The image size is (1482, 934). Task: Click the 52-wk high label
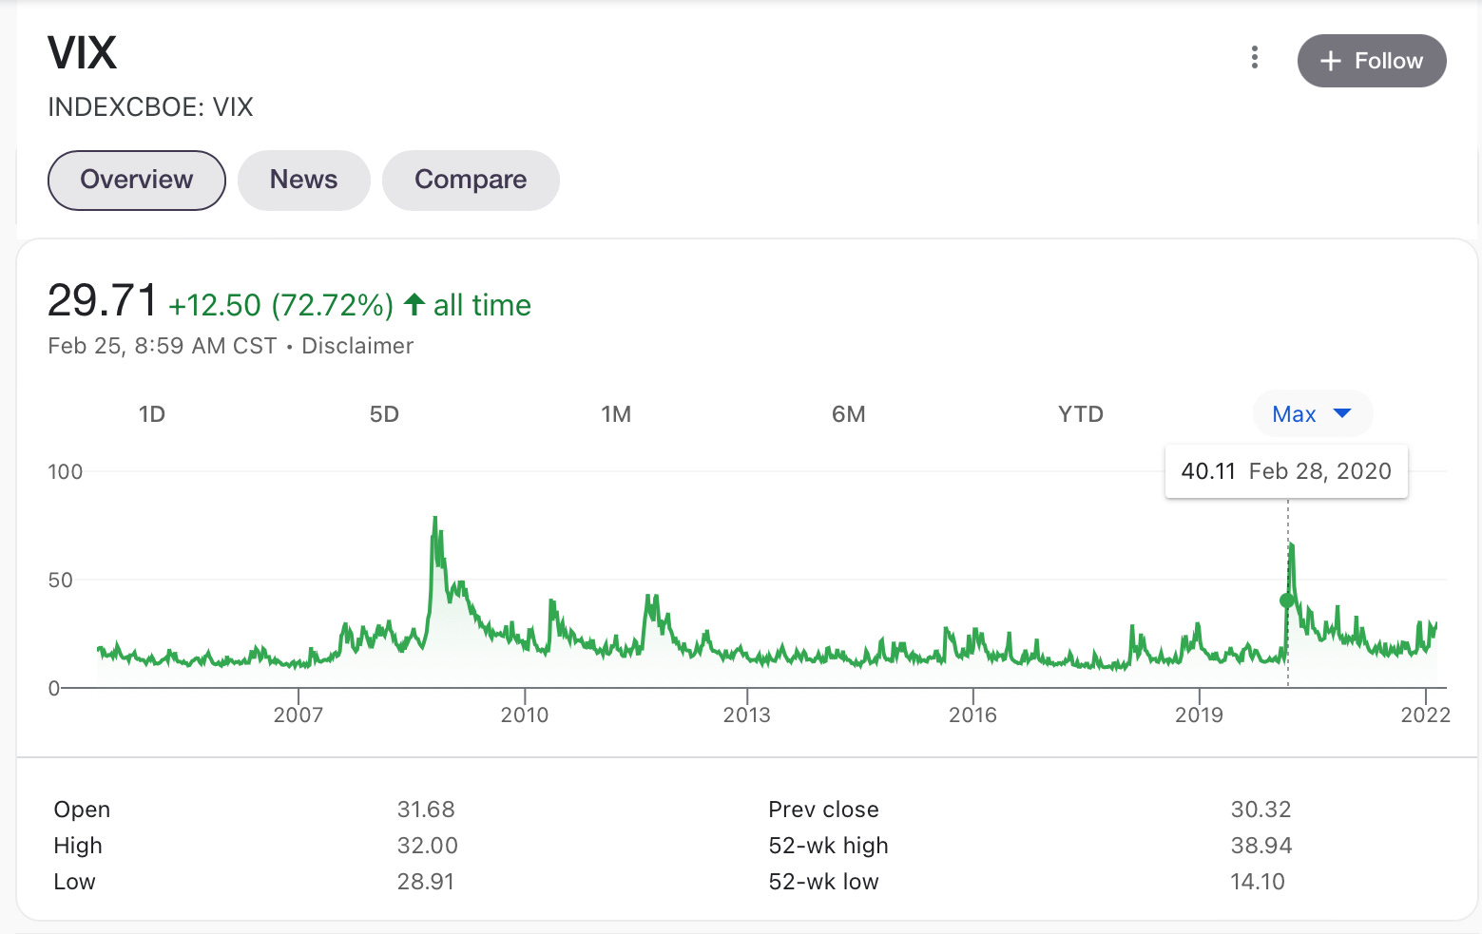(828, 846)
